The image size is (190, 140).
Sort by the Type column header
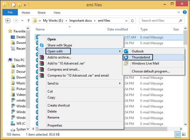[x=144, y=29]
